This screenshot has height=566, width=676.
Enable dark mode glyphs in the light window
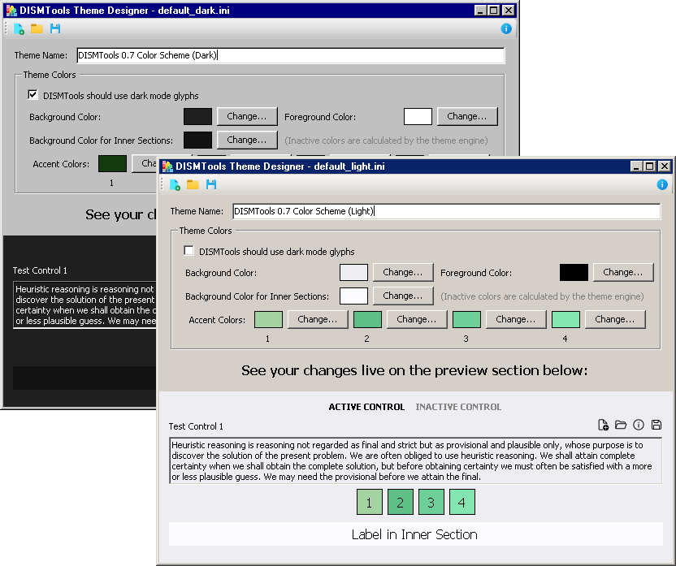[188, 251]
